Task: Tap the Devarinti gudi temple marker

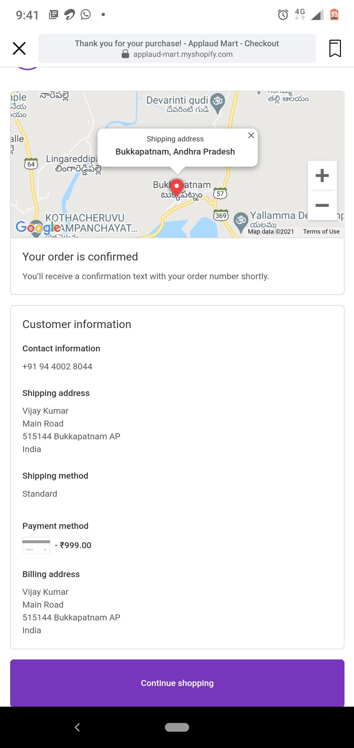Action: coord(218,102)
